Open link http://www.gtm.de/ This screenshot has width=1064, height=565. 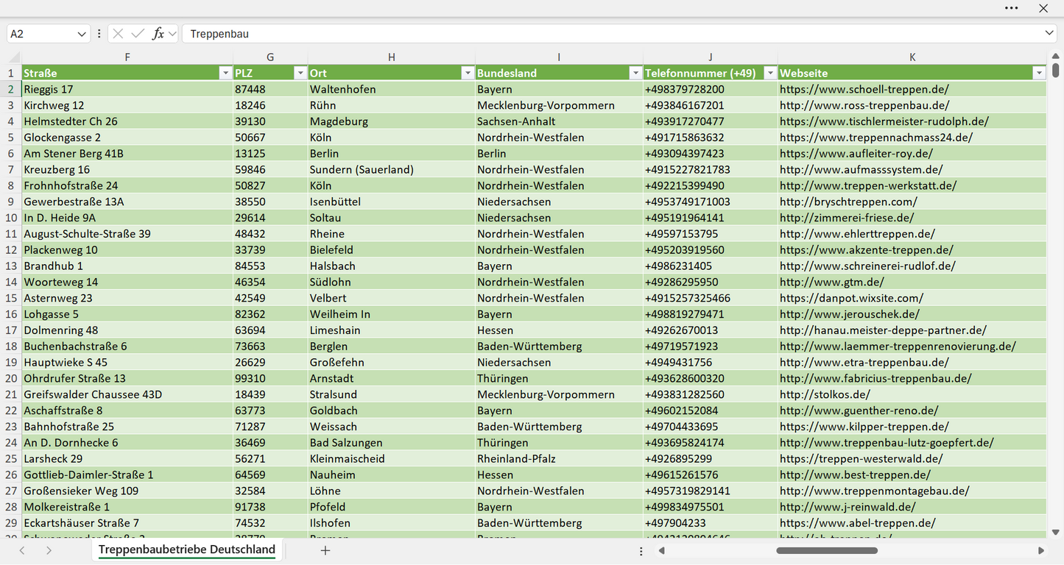click(832, 282)
